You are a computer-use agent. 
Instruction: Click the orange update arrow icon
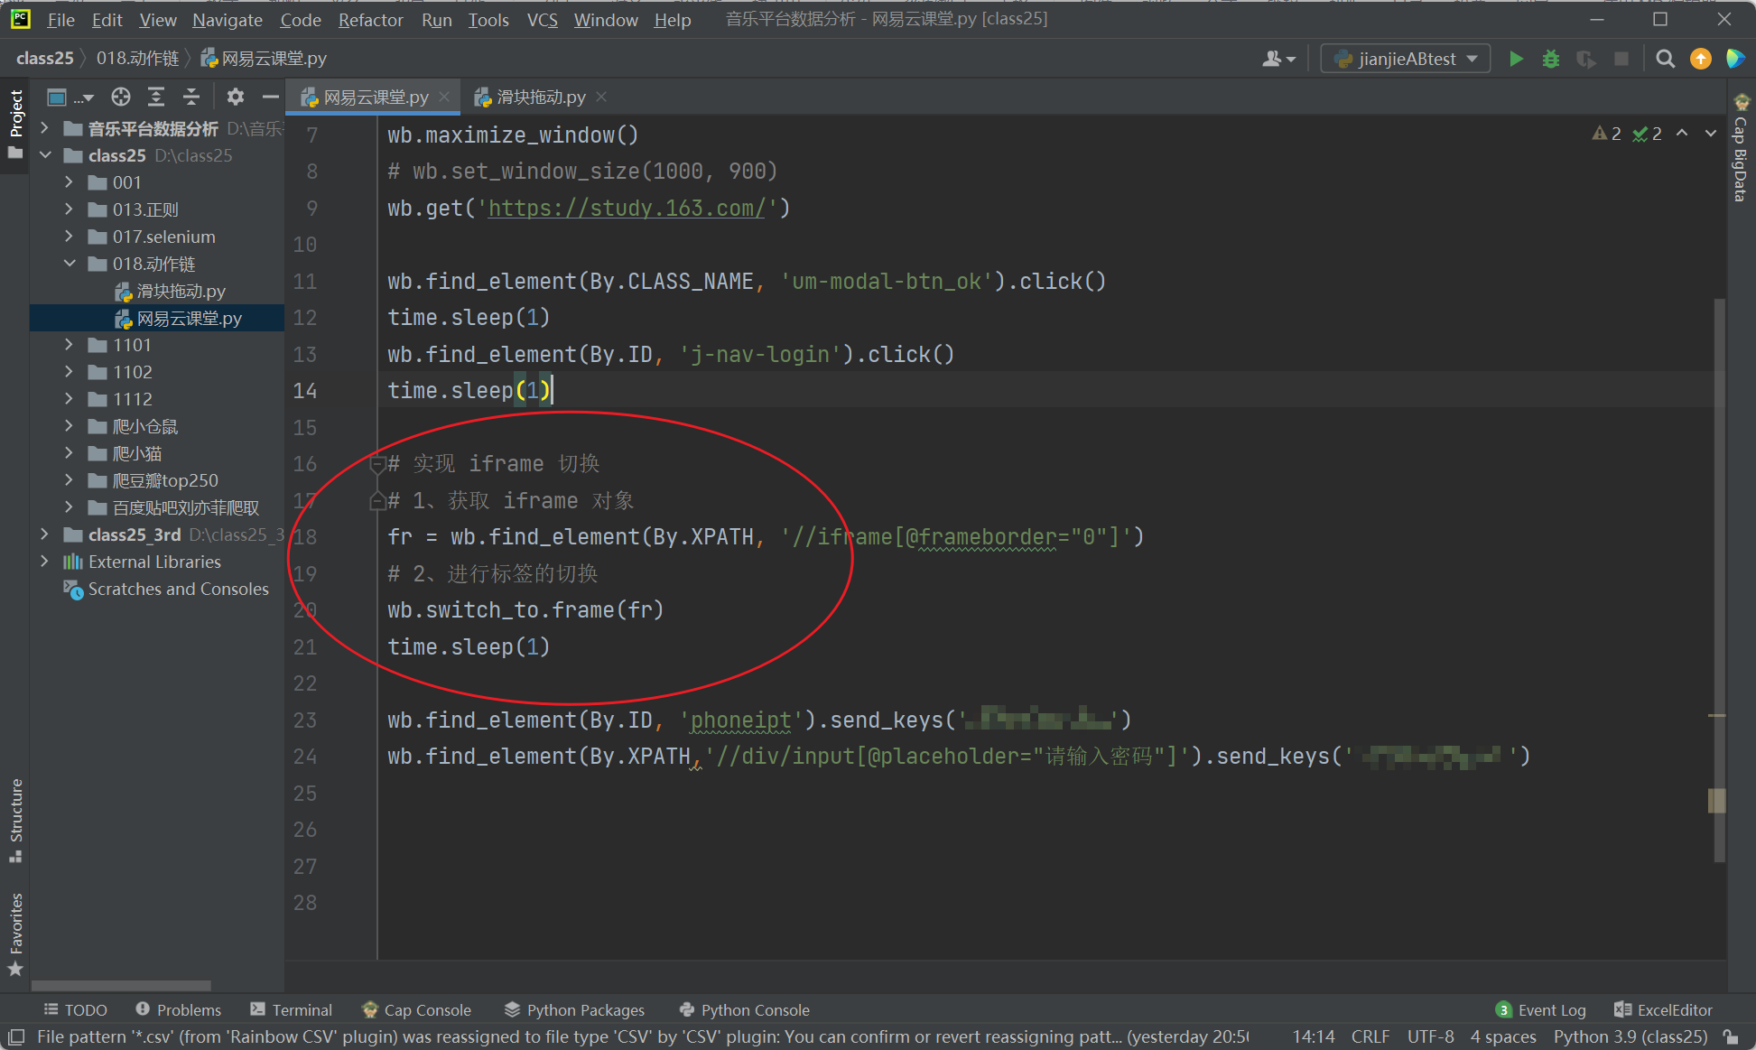[x=1701, y=59]
